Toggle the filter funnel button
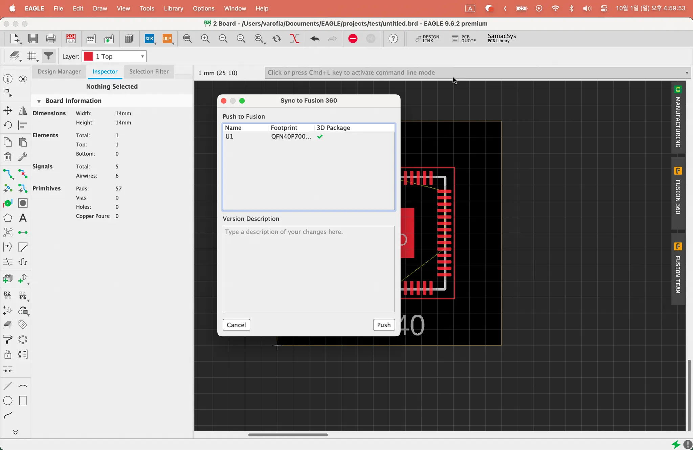Screen dimensions: 693x450 [48, 56]
